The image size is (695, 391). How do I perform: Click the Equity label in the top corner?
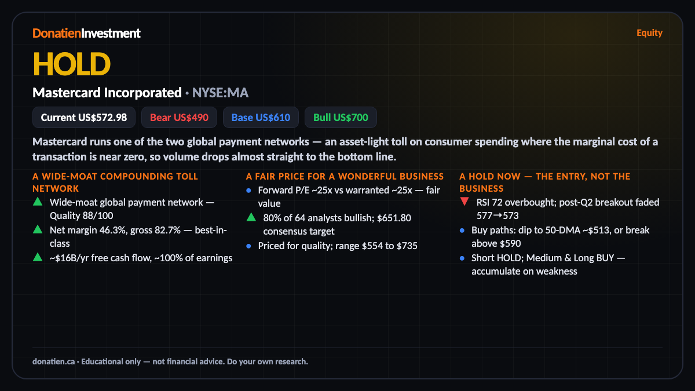click(x=649, y=33)
